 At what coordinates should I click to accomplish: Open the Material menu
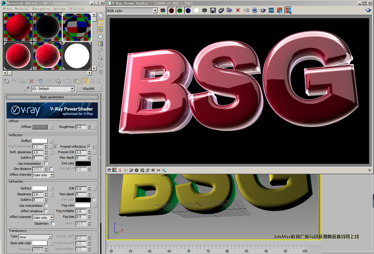click(22, 8)
